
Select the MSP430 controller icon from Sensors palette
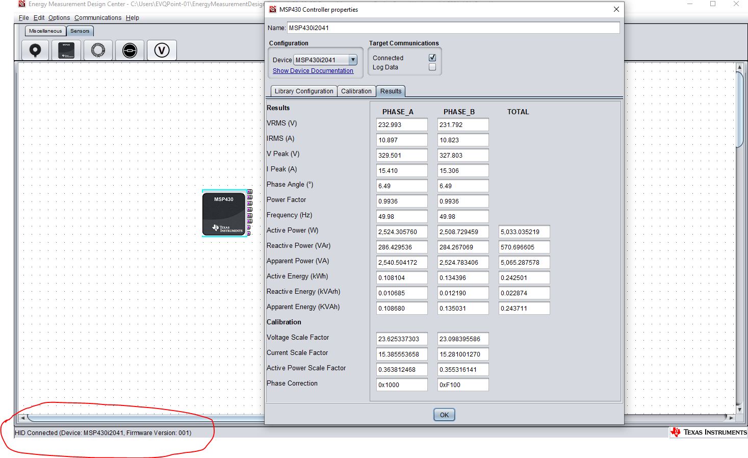tap(66, 50)
